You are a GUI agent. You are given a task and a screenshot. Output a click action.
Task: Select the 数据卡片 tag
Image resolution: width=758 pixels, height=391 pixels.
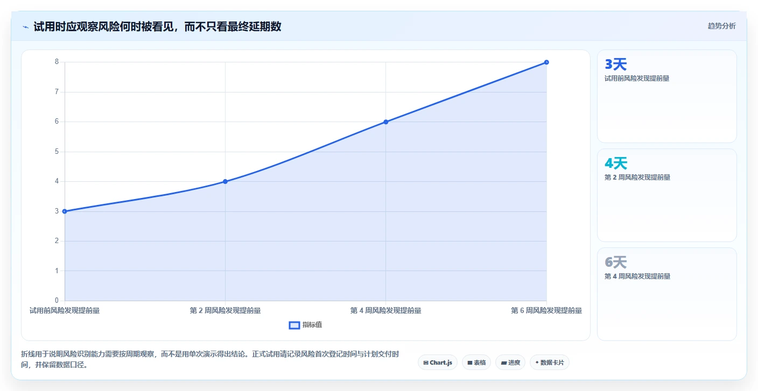pyautogui.click(x=549, y=362)
